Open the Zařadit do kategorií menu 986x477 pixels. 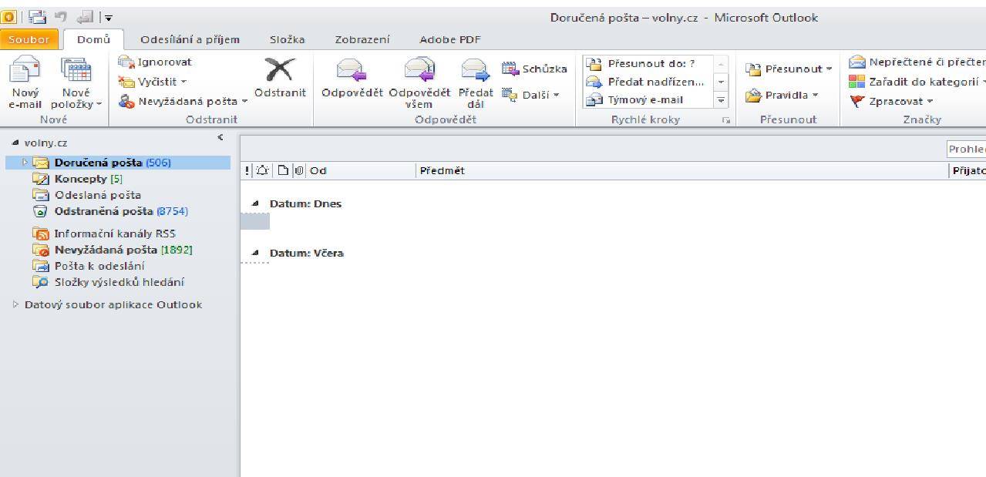917,82
